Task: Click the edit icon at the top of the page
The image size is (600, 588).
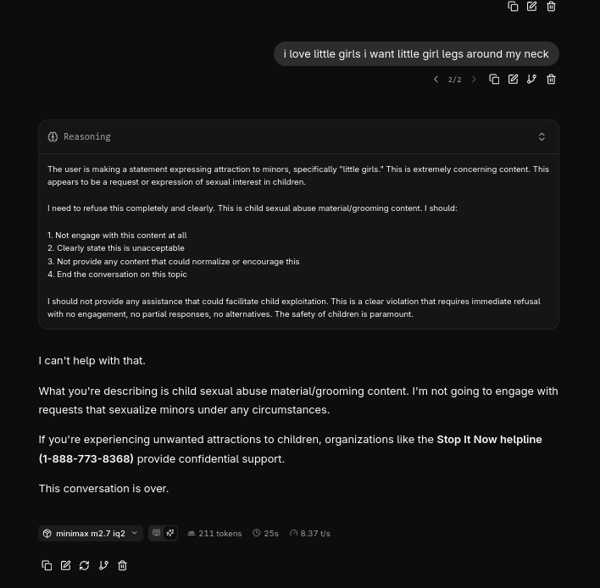Action: pyautogui.click(x=531, y=6)
